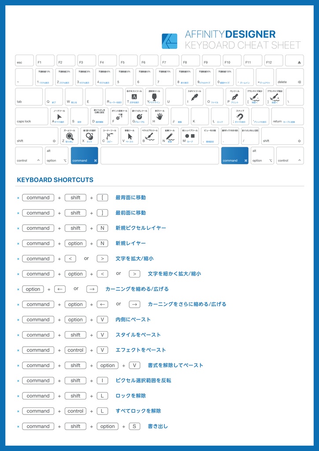The image size is (319, 451).
Task: Click the text スタイルをペースト
Action: pos(138,335)
